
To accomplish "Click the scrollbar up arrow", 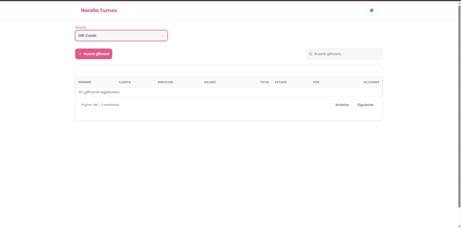I will point(459,3).
